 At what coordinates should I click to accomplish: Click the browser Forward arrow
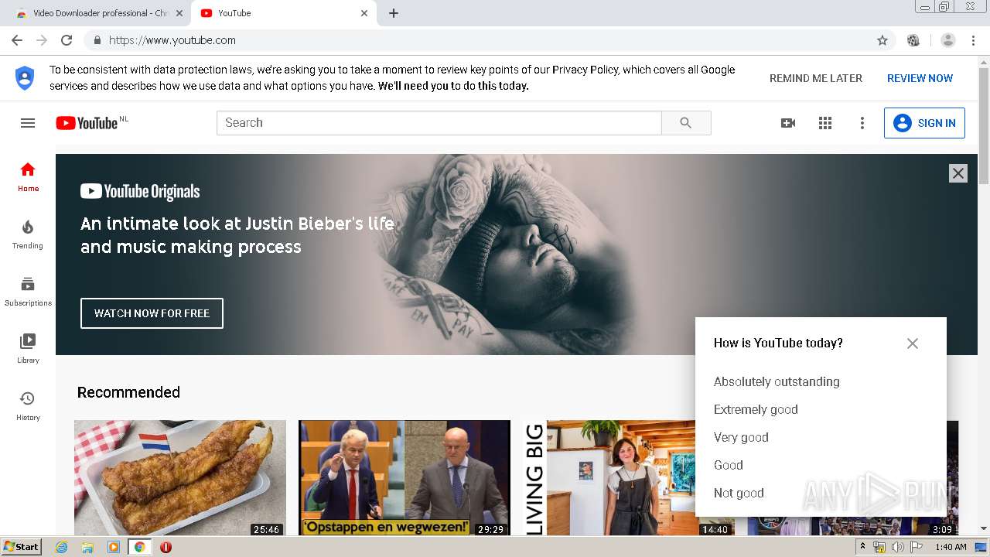coord(42,40)
